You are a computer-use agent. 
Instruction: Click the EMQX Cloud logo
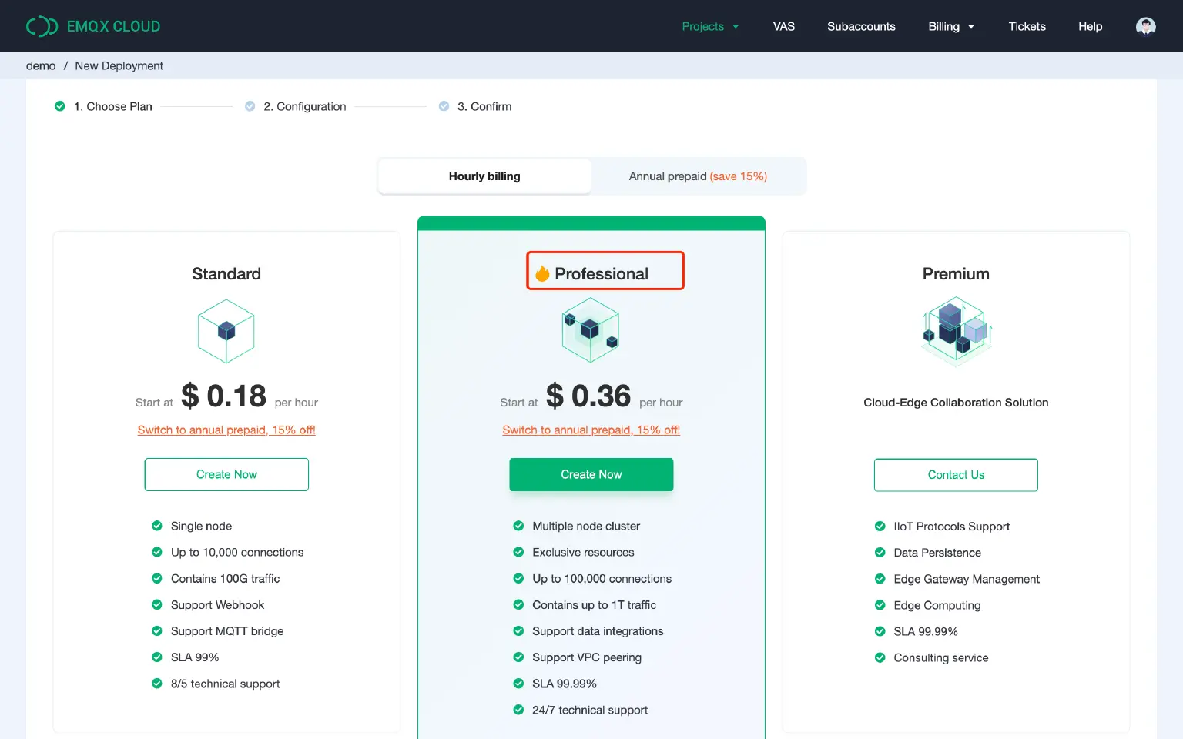click(93, 26)
